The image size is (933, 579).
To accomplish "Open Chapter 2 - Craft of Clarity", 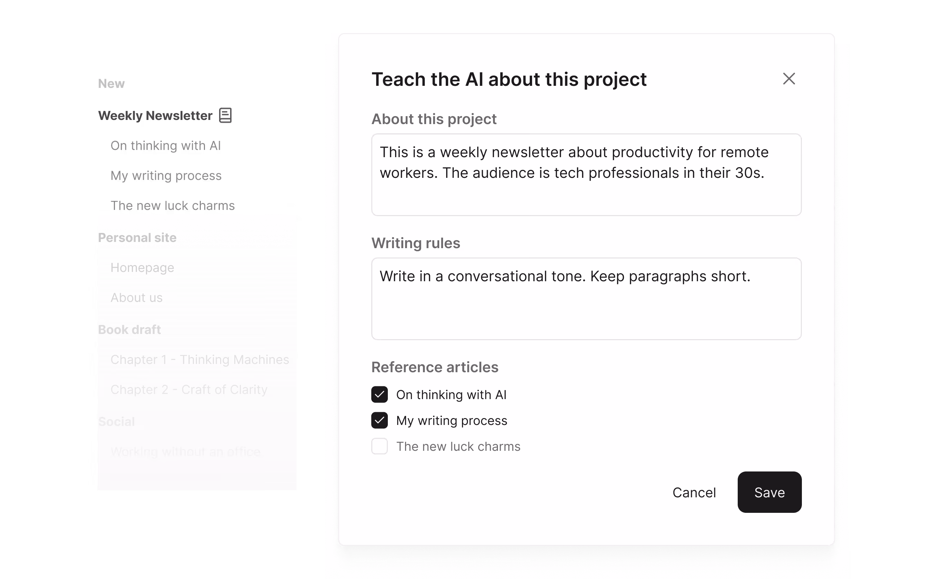I will (x=189, y=389).
